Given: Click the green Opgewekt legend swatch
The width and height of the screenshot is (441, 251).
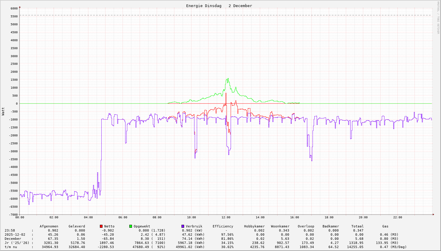Looking at the screenshot, I should point(131,226).
